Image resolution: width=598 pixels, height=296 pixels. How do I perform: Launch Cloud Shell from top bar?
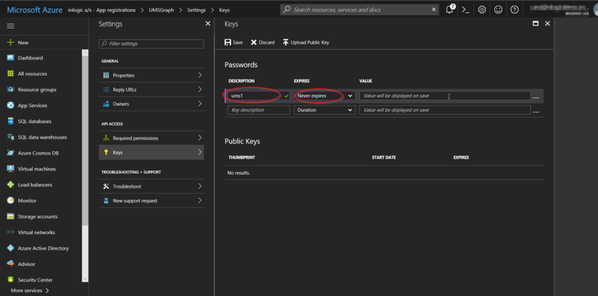[466, 10]
